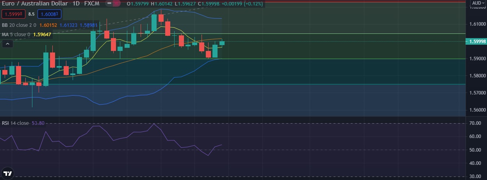Image resolution: width=487 pixels, height=180 pixels.
Task: Click the high price H1.60142 readout
Action: [x=162, y=4]
